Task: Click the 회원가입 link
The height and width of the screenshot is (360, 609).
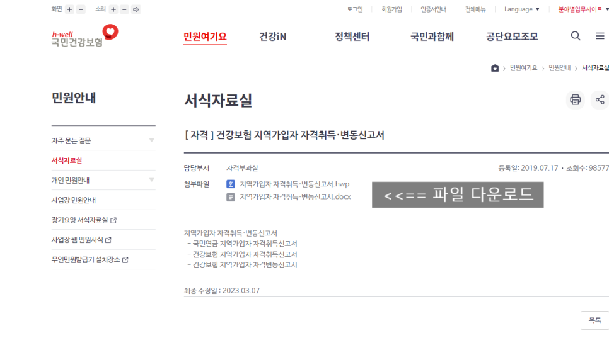Action: coord(391,9)
